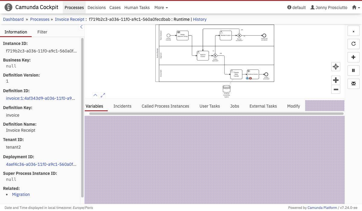The image size is (362, 211).
Task: Cancel the process instance with × button
Action: tap(354, 31)
